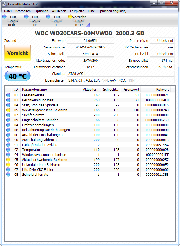Screen dimensions: 180x246
Task: Open the Bearbeiten menu
Action: [23, 11]
